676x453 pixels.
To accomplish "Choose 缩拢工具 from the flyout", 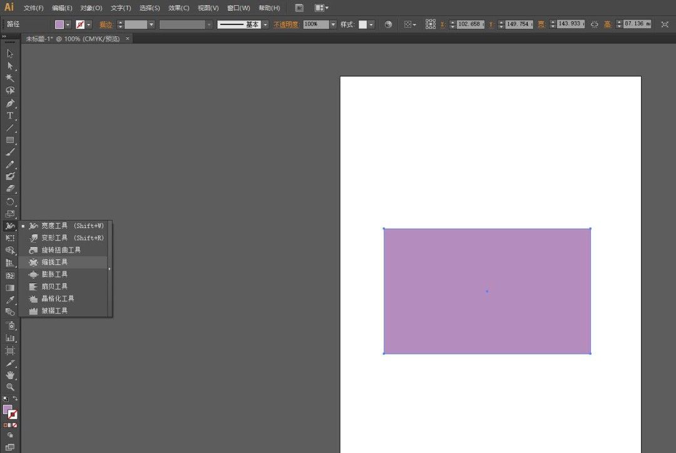I will 54,263.
